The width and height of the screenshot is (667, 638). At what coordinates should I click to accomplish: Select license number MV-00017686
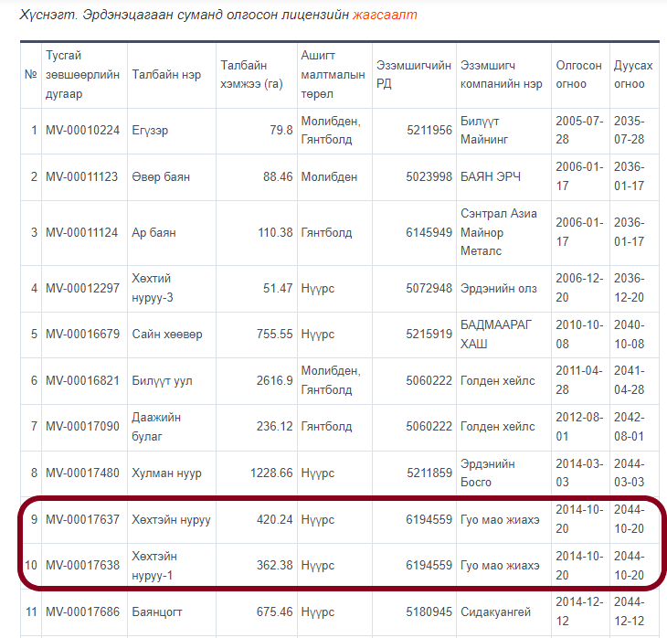[82, 612]
